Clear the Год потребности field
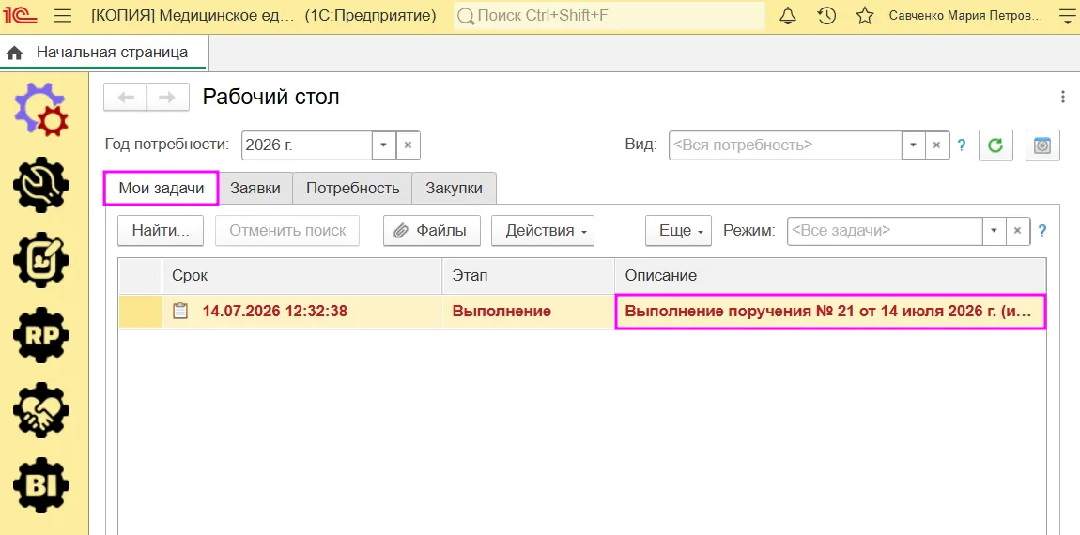The height and width of the screenshot is (535, 1080). [x=408, y=145]
